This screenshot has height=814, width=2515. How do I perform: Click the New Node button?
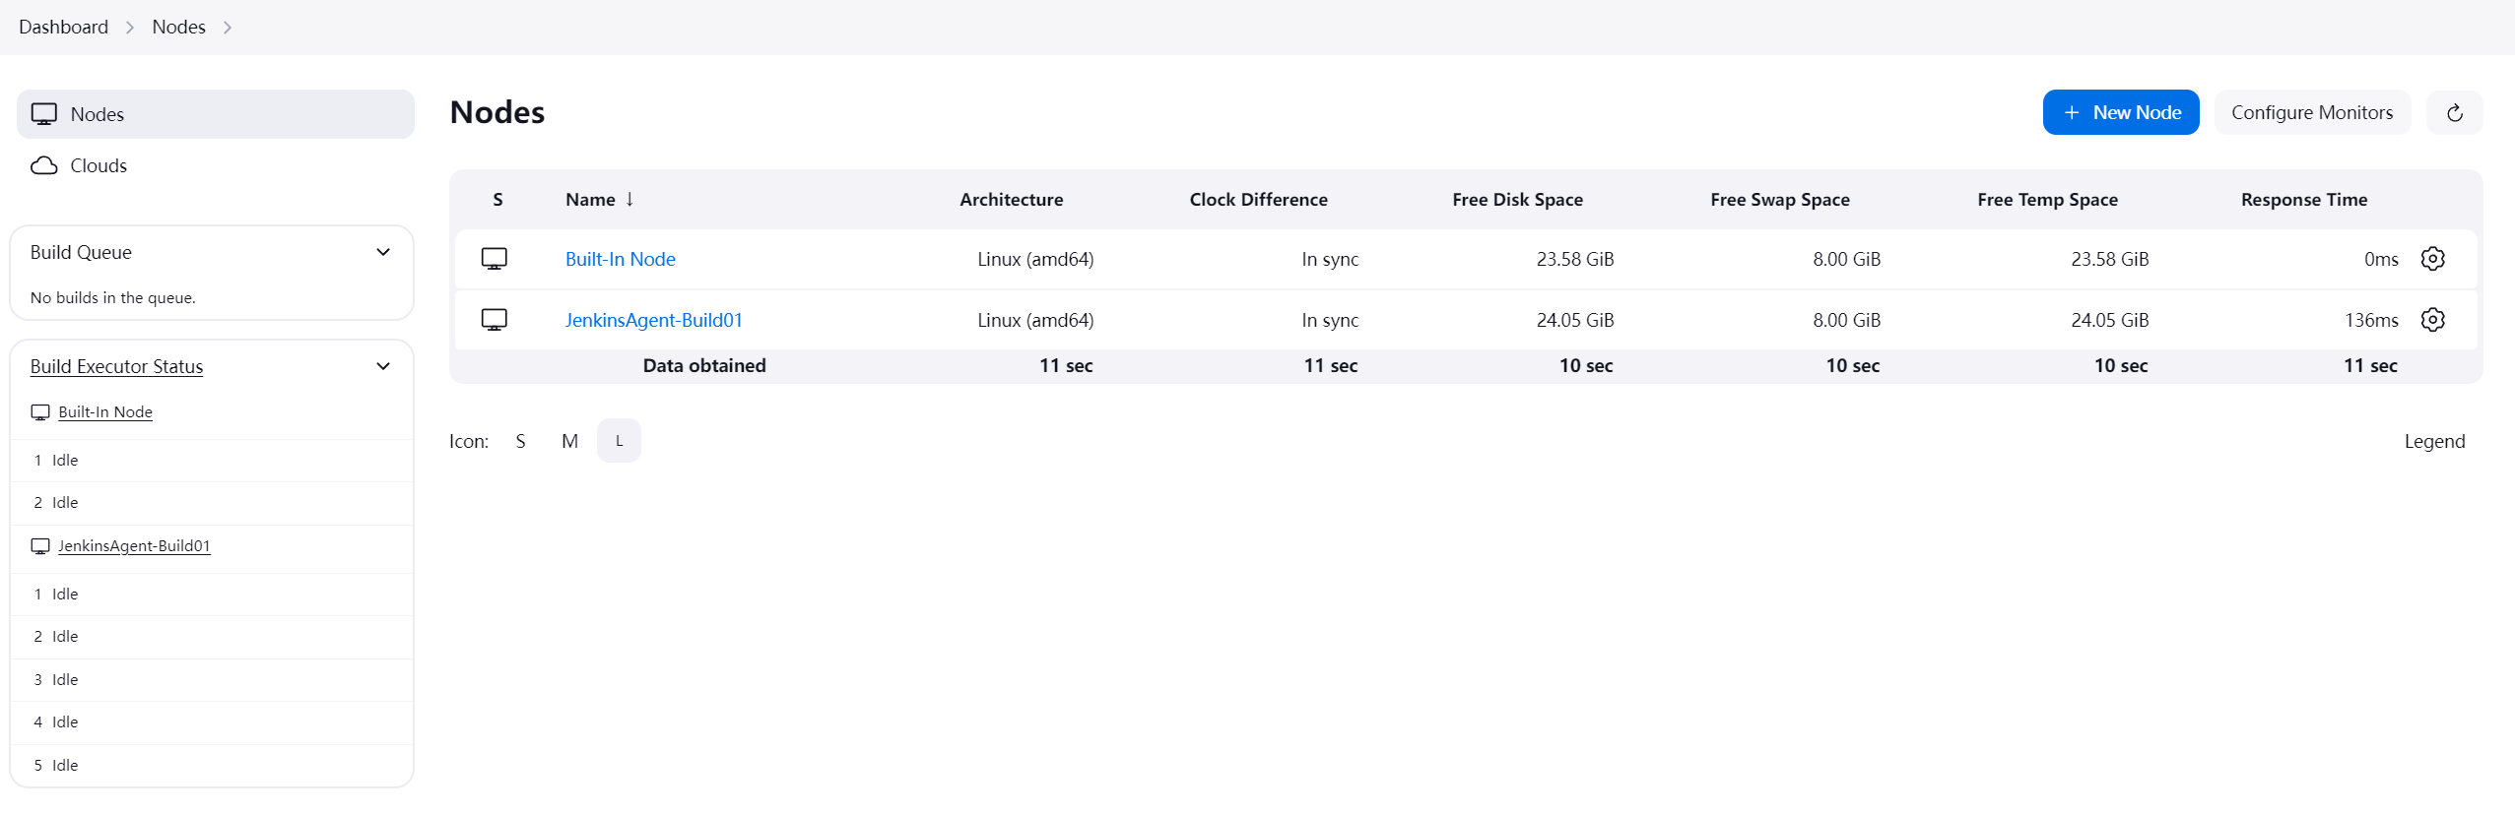(x=2120, y=113)
